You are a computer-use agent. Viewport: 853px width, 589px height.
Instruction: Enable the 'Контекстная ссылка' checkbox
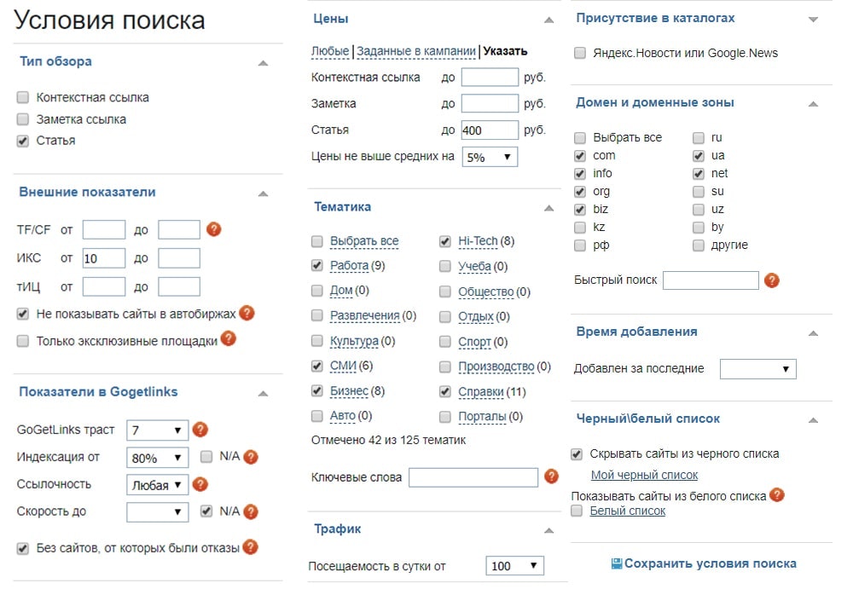(22, 97)
